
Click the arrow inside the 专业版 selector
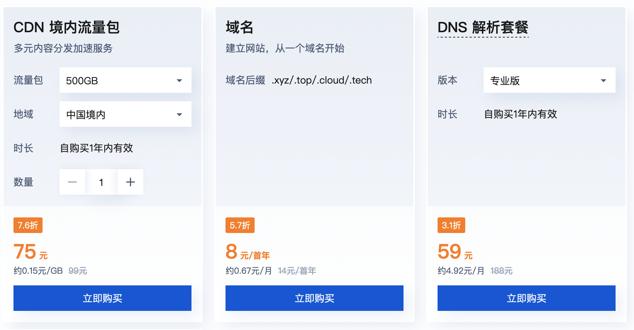click(604, 80)
